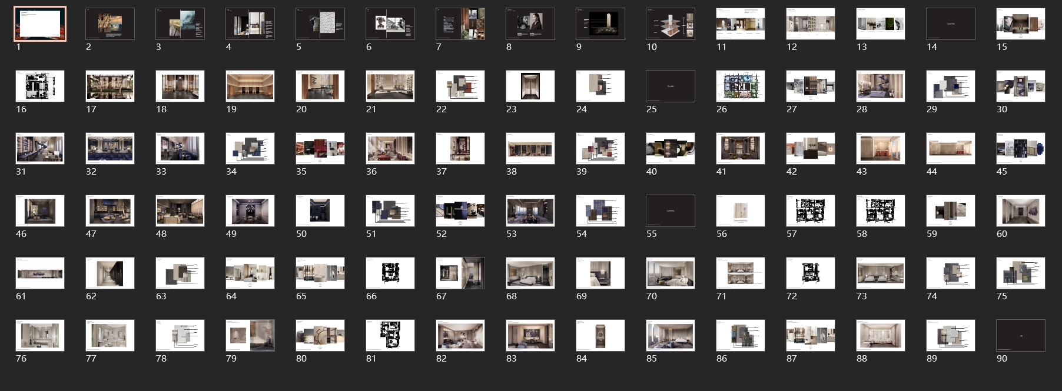1062x391 pixels.
Task: Select slide 23 thumbnail
Action: (530, 86)
